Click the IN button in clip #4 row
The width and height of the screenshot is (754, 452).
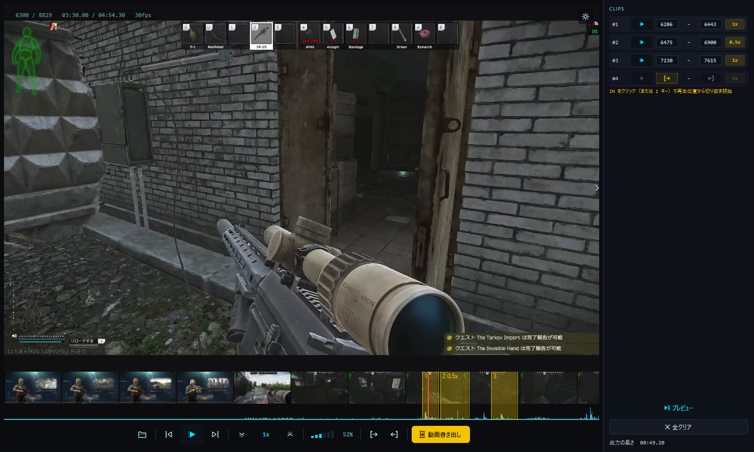(x=667, y=78)
